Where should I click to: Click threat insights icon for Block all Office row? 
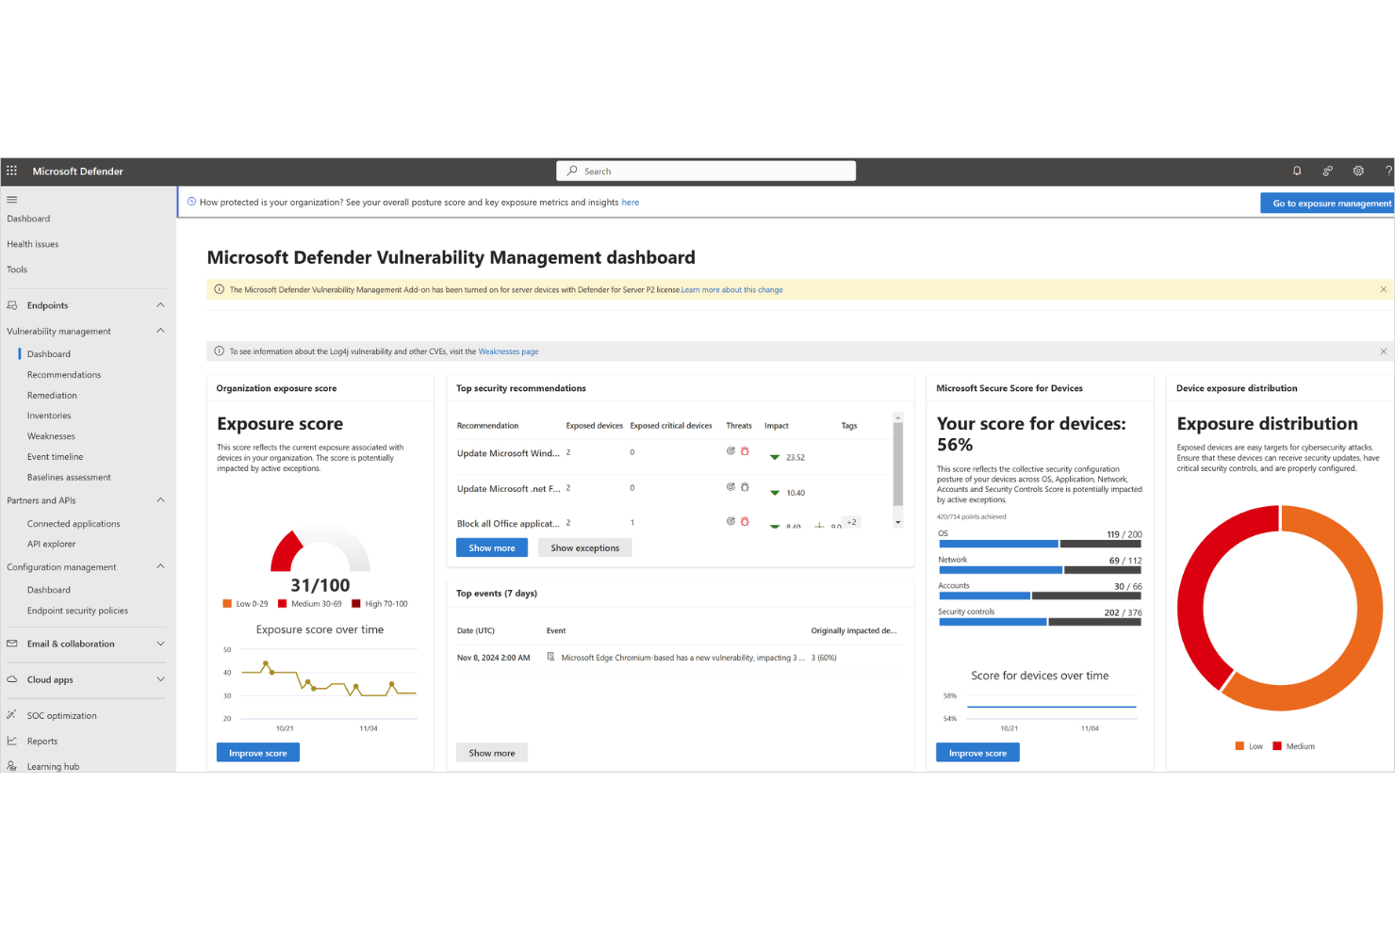[730, 521]
